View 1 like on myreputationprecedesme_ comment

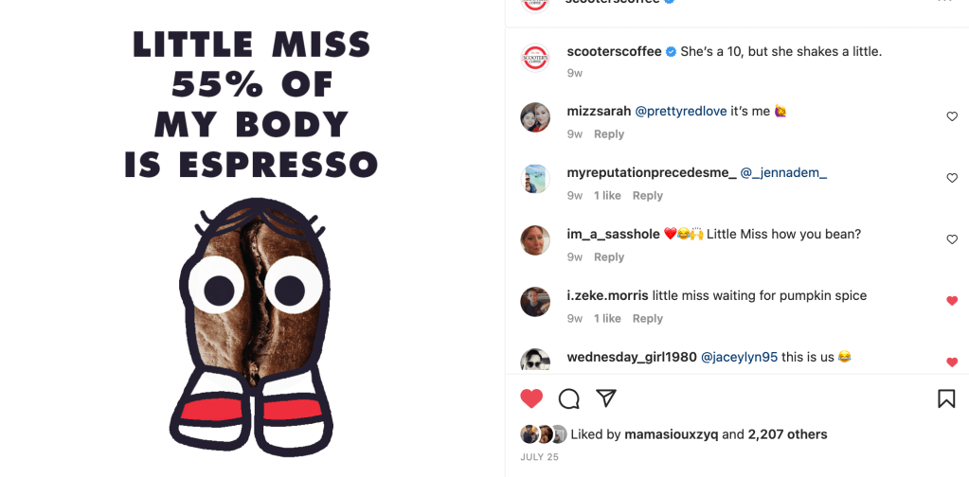coord(607,196)
